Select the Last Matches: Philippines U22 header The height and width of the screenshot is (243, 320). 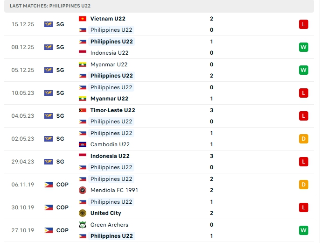(x=50, y=6)
